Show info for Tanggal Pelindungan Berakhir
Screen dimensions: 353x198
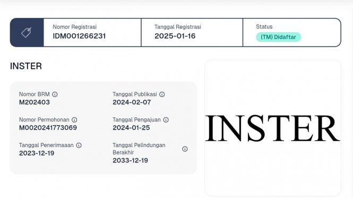[185, 149]
